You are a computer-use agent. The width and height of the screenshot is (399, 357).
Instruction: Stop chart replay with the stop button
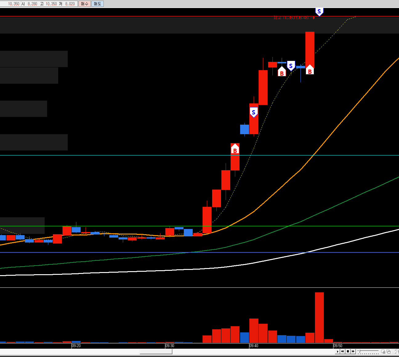pos(348,351)
